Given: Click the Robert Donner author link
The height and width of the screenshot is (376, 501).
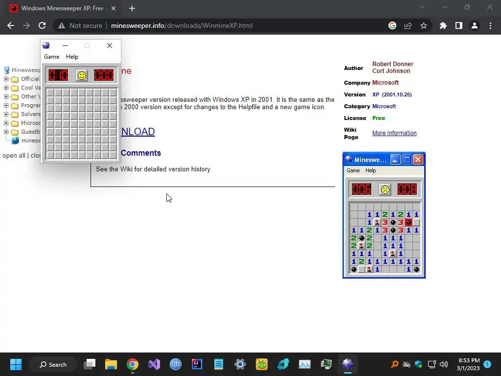Looking at the screenshot, I should pos(393,64).
